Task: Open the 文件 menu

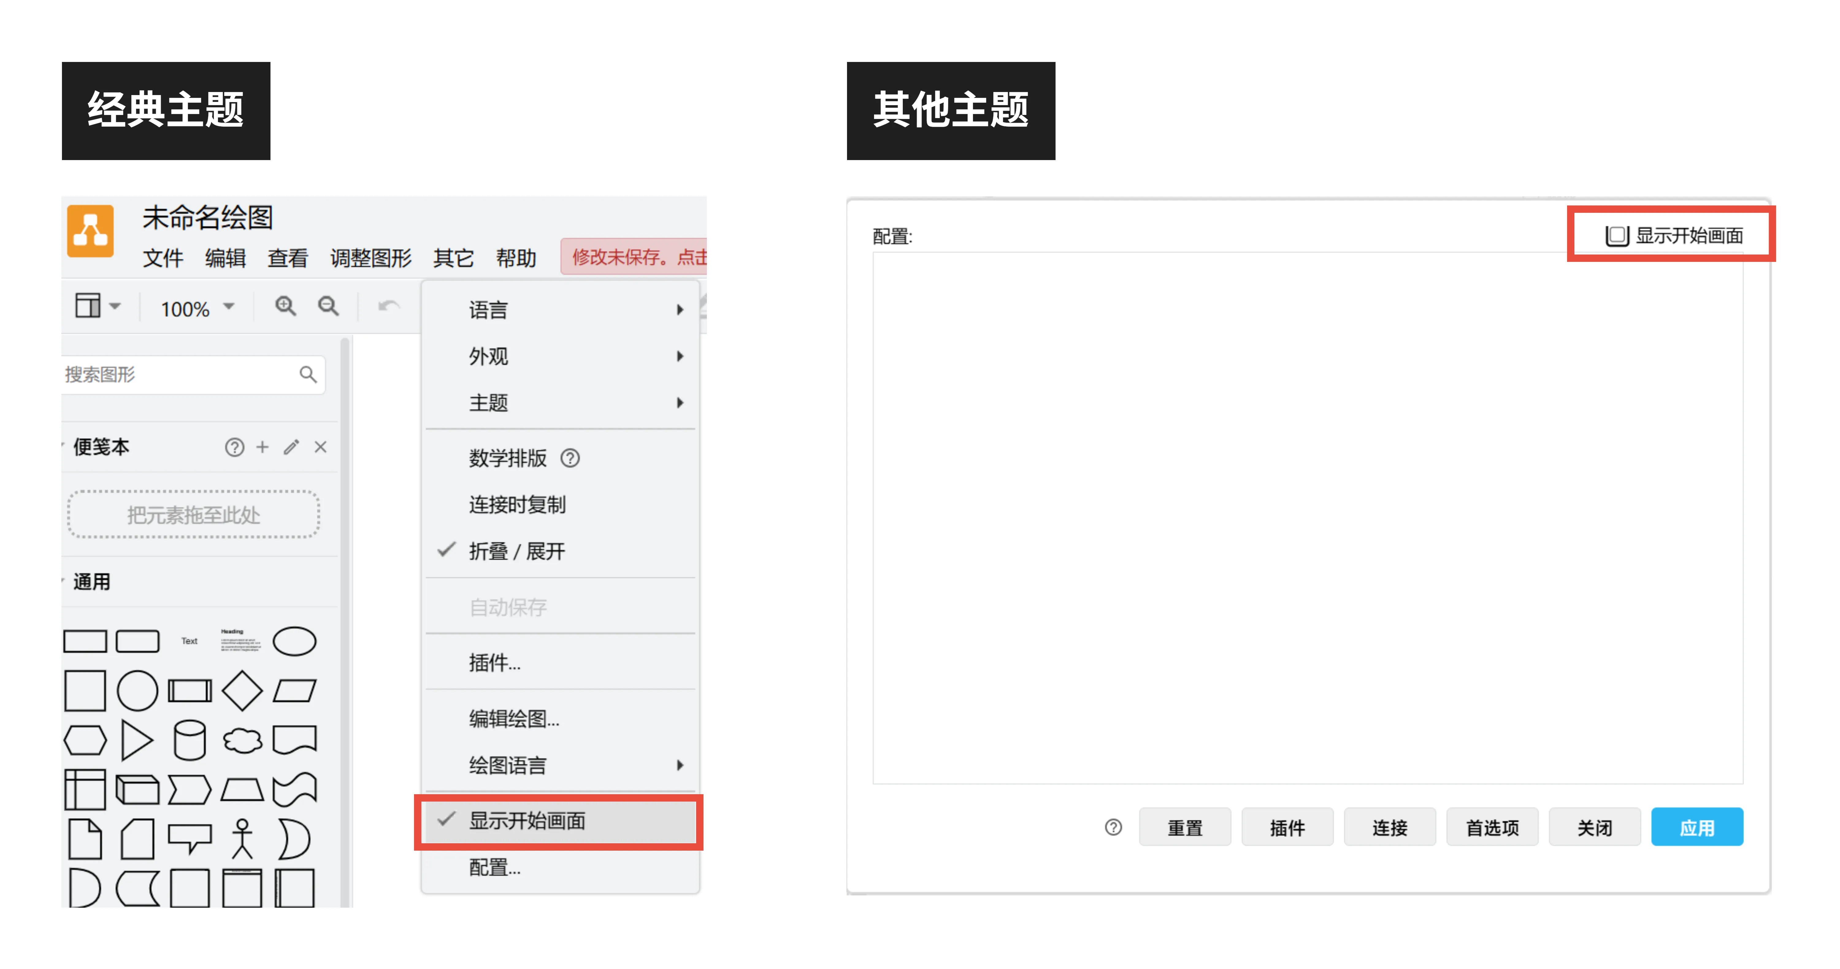Action: (163, 258)
